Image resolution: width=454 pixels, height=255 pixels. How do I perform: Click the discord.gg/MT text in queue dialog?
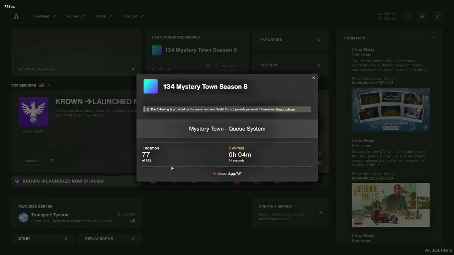[229, 174]
